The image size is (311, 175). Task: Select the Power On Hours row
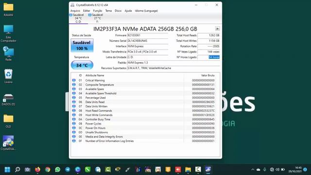coord(144,128)
